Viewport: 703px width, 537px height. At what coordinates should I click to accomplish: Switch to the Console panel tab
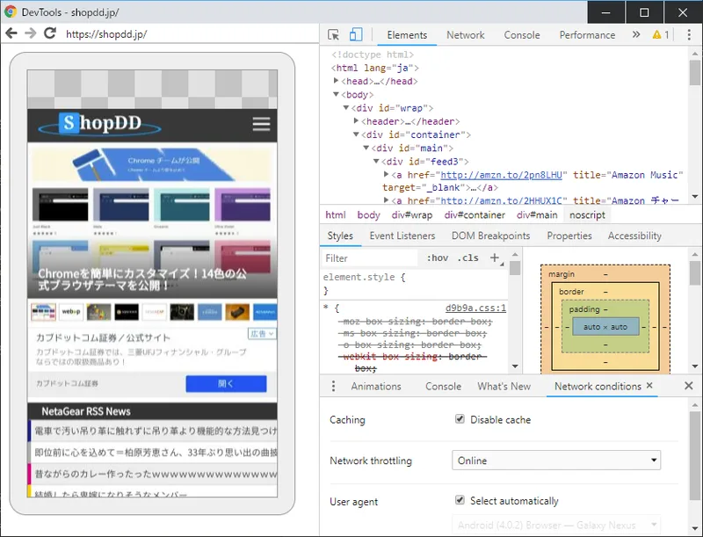pyautogui.click(x=522, y=35)
